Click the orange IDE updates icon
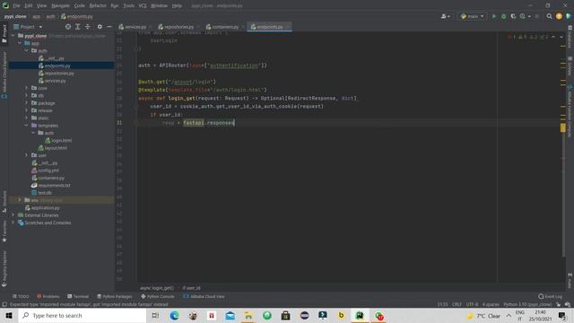The height and width of the screenshot is (323, 574). 559,16
